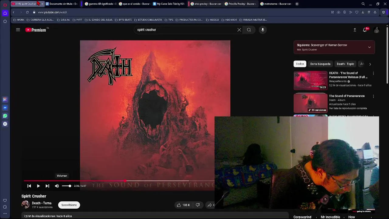
Task: Go to YouTube Premium home logo
Action: (36, 30)
